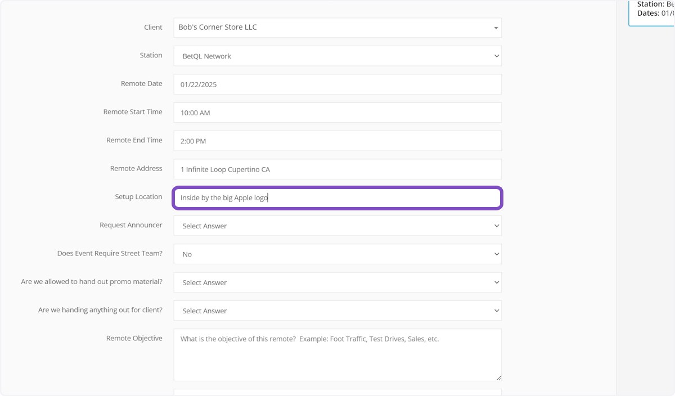The height and width of the screenshot is (396, 675).
Task: Open the handing out for client dropdown
Action: 337,310
